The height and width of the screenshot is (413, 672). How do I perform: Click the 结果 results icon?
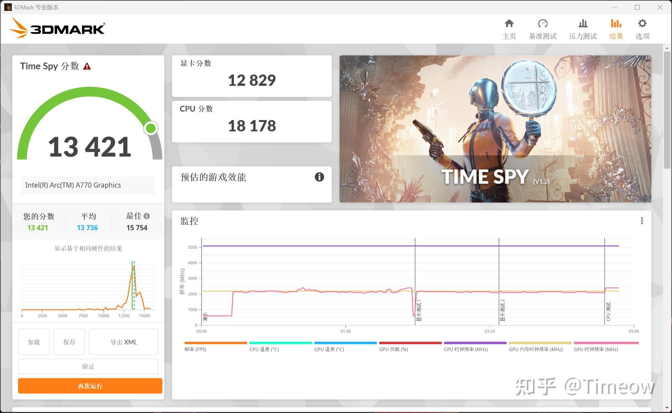pyautogui.click(x=616, y=28)
